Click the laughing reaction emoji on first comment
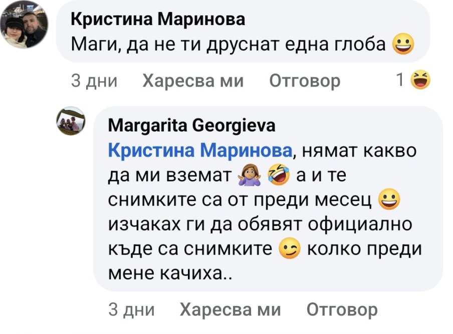453x334 pixels. tap(420, 80)
